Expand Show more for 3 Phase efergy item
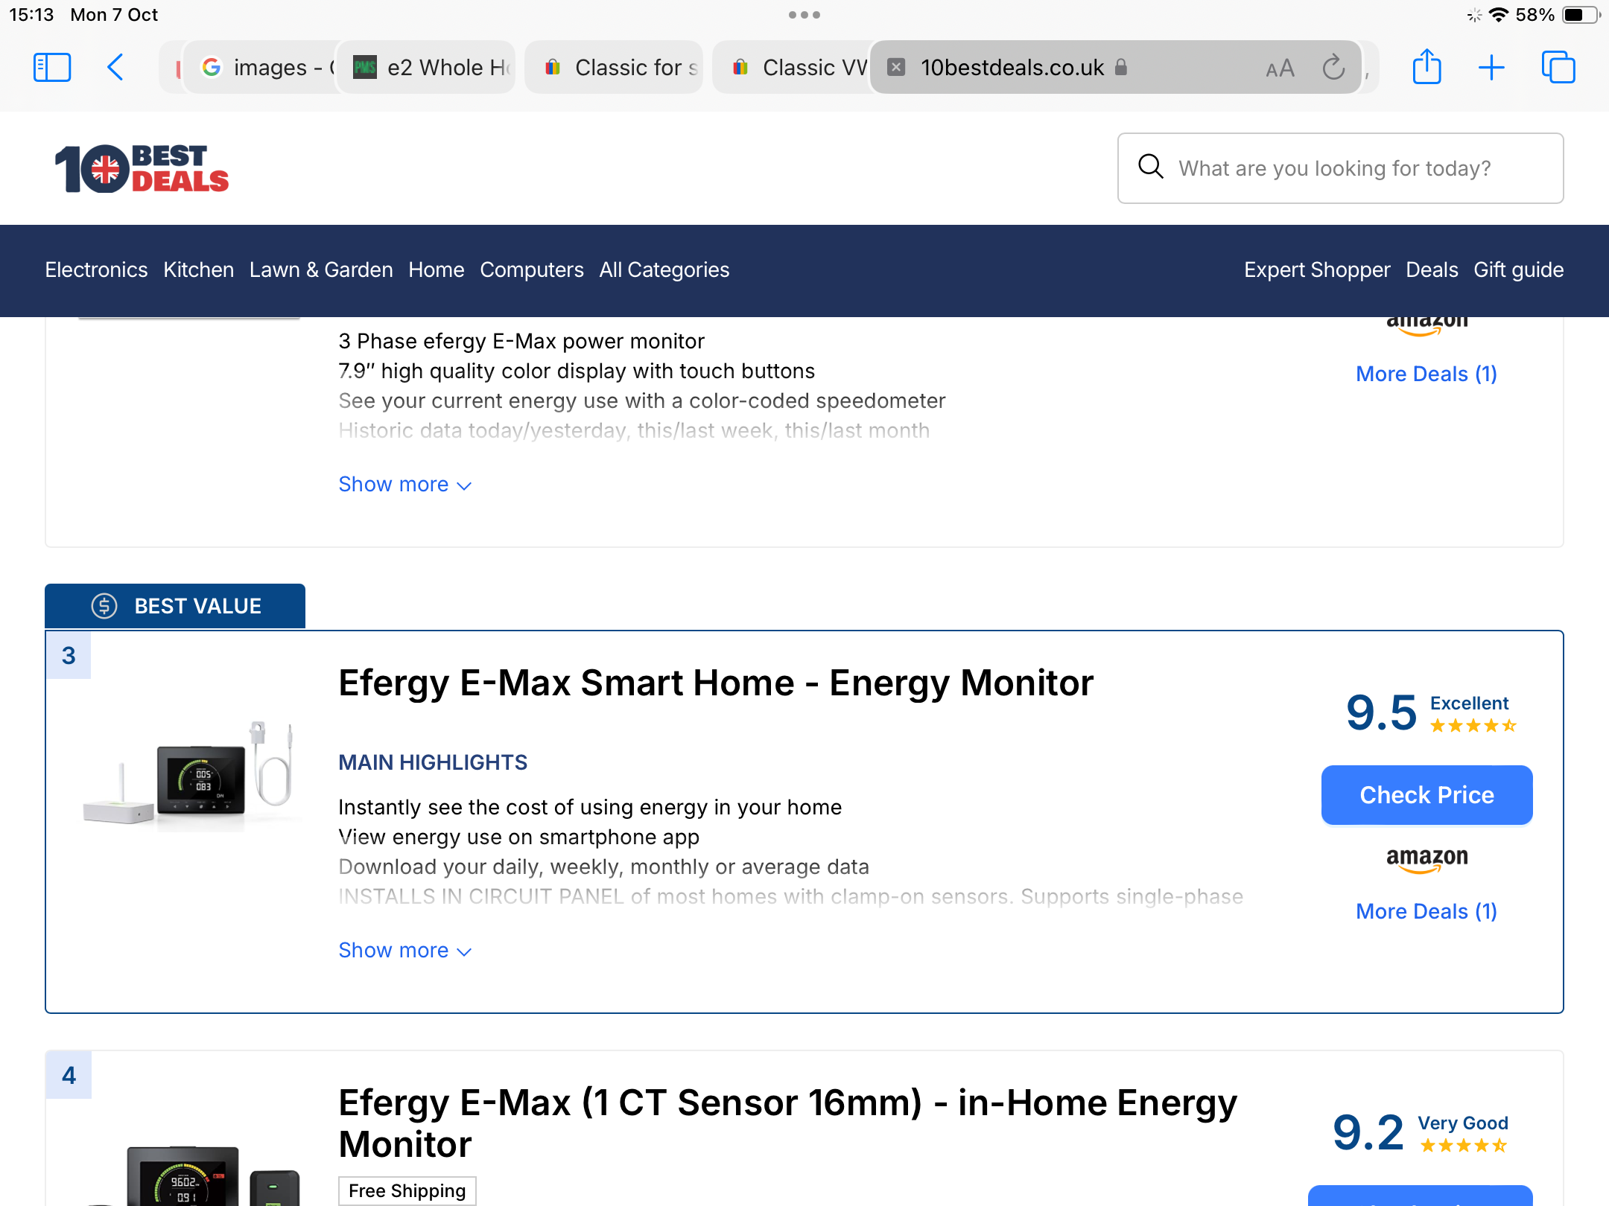The width and height of the screenshot is (1609, 1206). click(x=405, y=484)
